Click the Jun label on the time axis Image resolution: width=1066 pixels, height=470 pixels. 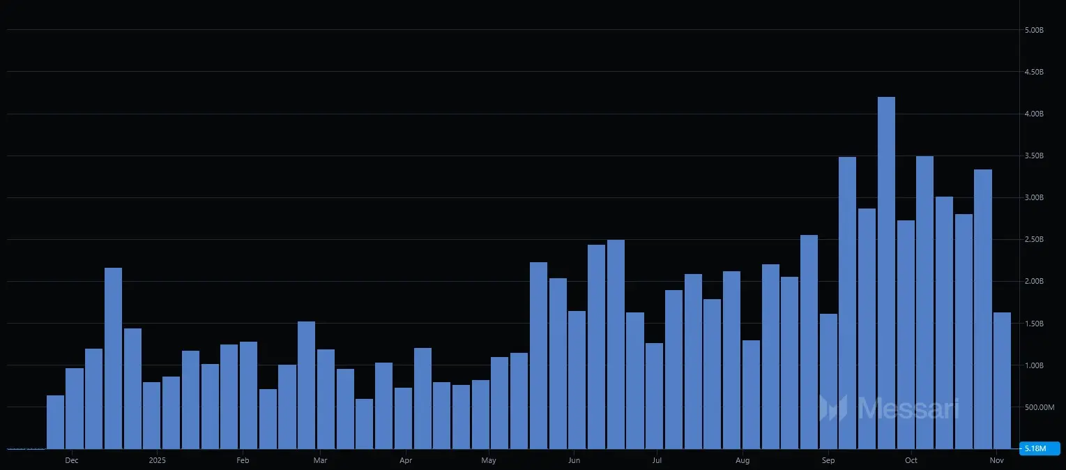(x=573, y=460)
